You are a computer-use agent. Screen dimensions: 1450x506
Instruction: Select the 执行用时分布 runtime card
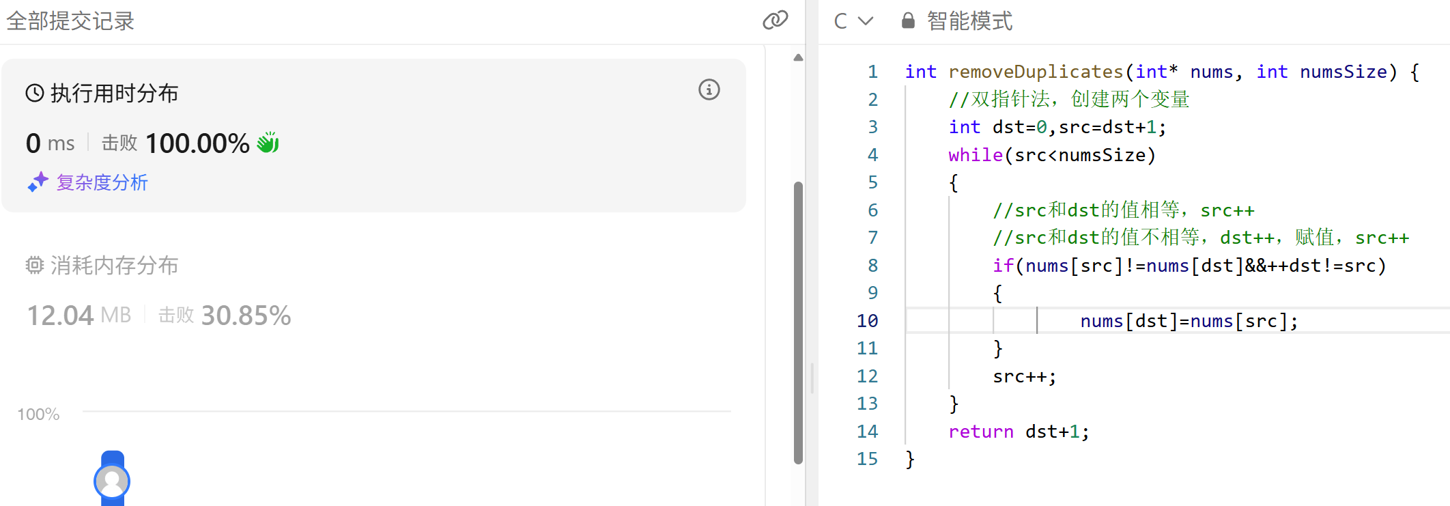tap(373, 135)
